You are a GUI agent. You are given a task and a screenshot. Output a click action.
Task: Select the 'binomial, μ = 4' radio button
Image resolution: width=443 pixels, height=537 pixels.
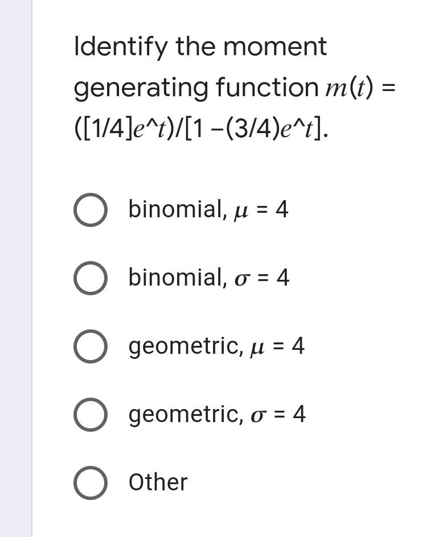click(91, 210)
